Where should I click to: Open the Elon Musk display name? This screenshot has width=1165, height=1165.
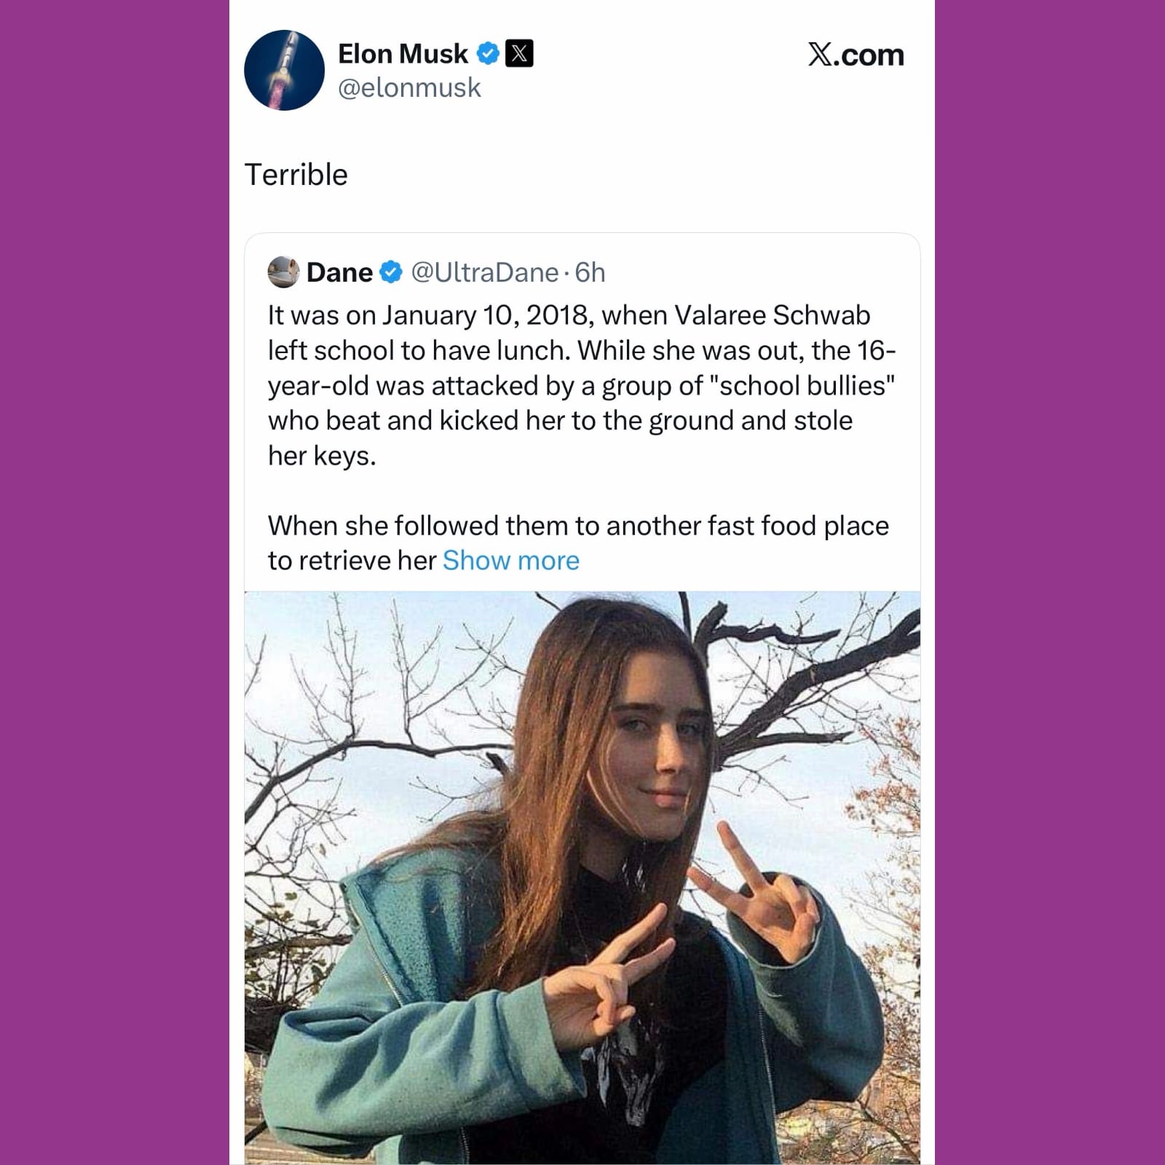[403, 53]
